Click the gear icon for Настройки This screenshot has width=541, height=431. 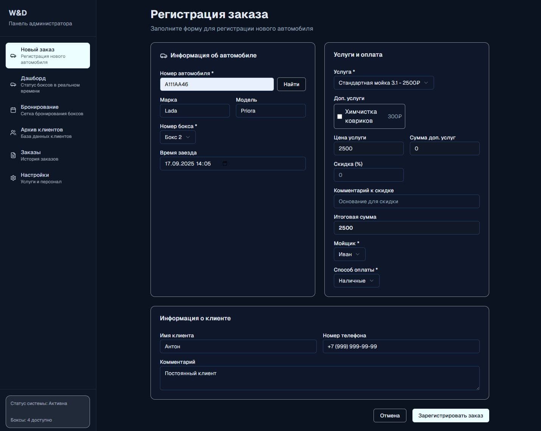pos(13,178)
